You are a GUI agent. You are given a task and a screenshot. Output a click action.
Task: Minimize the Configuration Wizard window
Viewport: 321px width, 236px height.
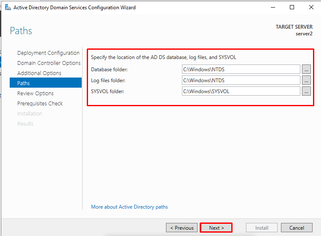click(273, 8)
